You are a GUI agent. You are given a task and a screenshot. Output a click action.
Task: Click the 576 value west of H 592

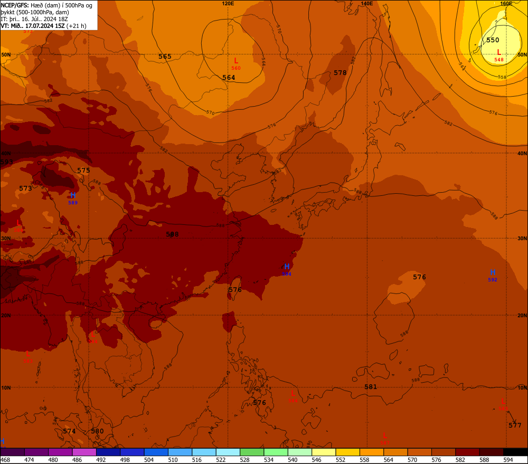(420, 277)
